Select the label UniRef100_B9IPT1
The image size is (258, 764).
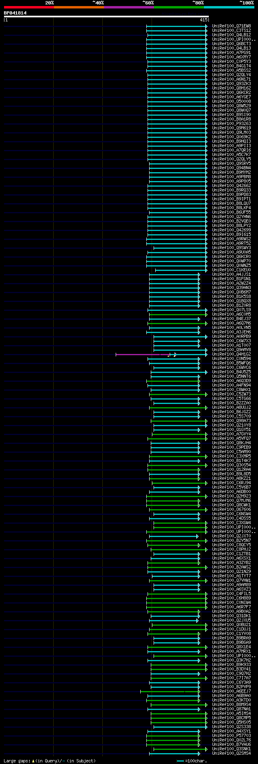pos(231,199)
